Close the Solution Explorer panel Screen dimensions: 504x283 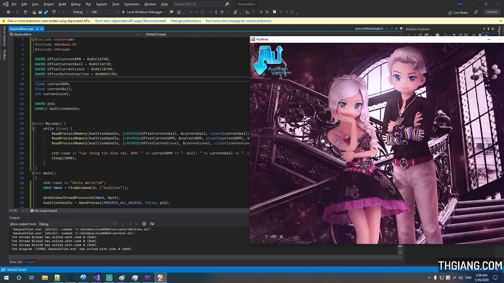pyautogui.click(x=493, y=29)
